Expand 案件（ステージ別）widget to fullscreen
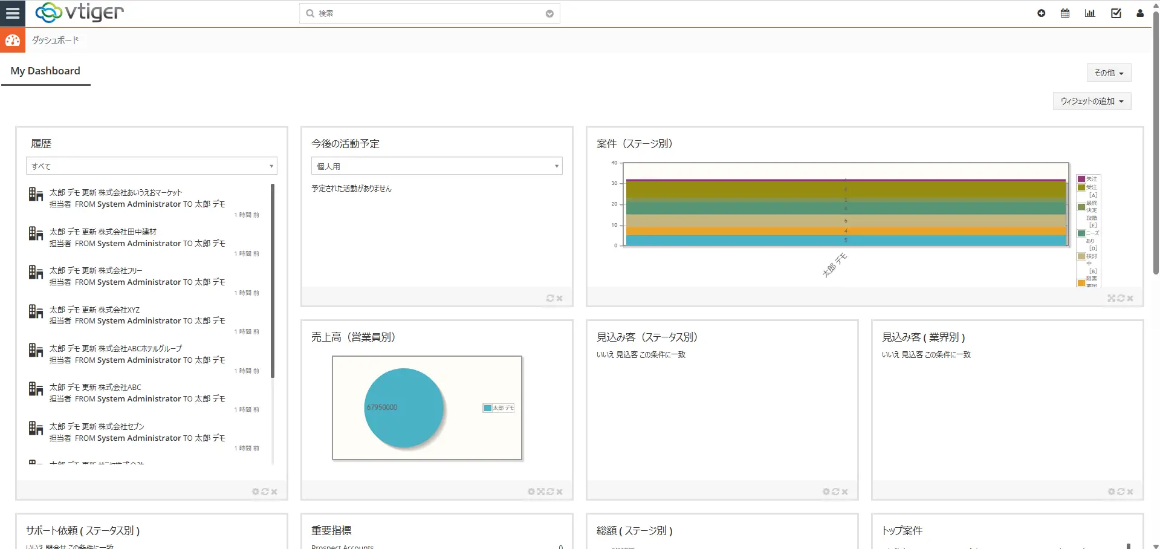The image size is (1160, 549). [x=1111, y=298]
